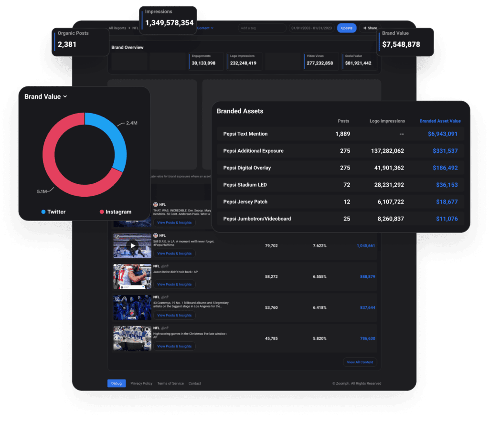This screenshot has width=489, height=422.
Task: Play the 'Still D.R.E. in LA' video
Action: point(133,245)
